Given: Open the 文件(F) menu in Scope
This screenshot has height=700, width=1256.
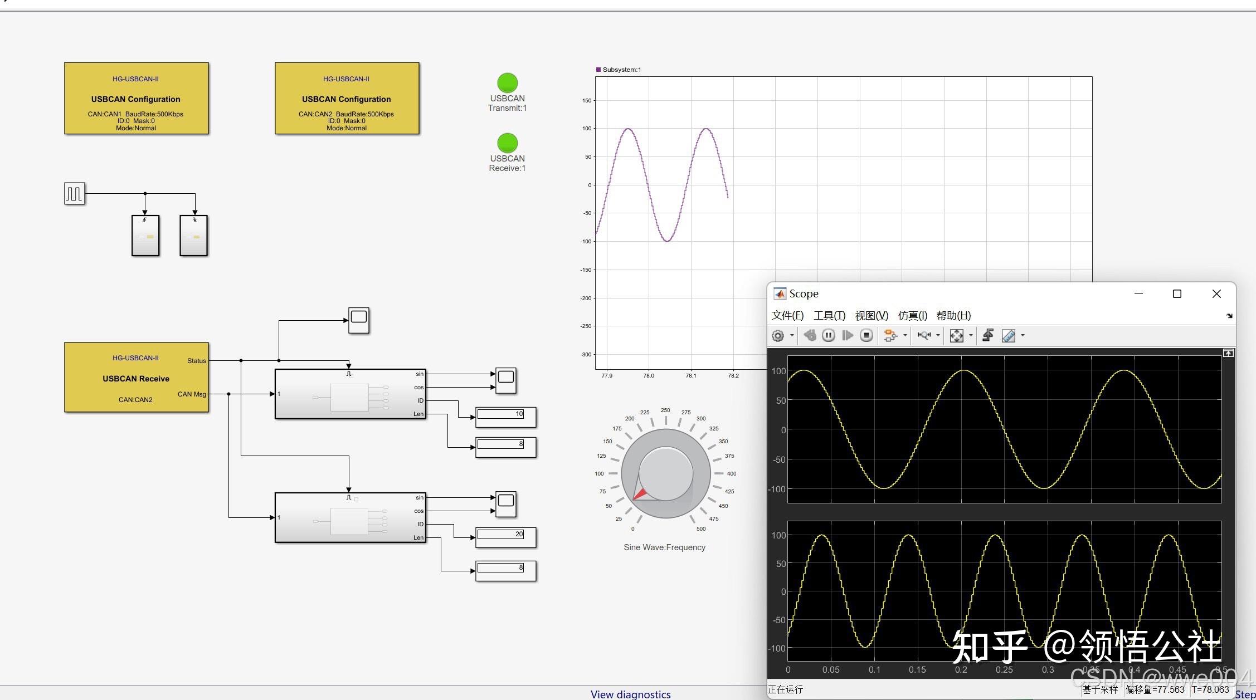Looking at the screenshot, I should pyautogui.click(x=787, y=315).
